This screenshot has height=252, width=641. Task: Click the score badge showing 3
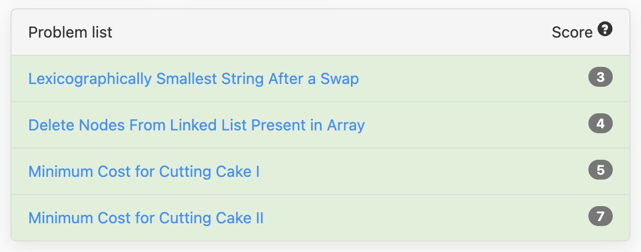(601, 77)
